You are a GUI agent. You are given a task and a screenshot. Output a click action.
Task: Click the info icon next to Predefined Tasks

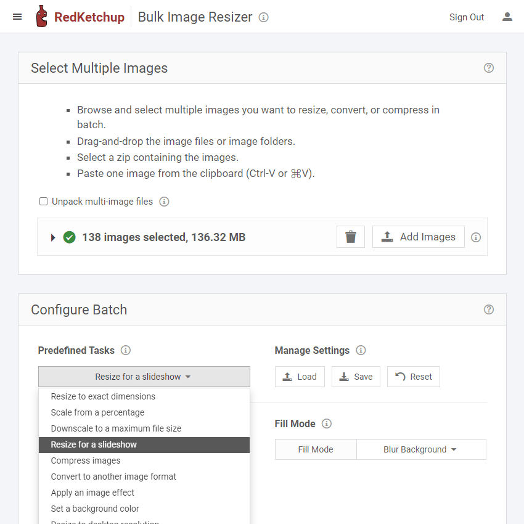pyautogui.click(x=126, y=350)
